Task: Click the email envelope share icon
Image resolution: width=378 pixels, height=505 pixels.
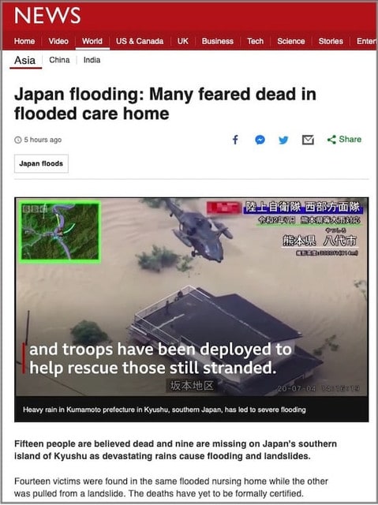Action: (308, 140)
